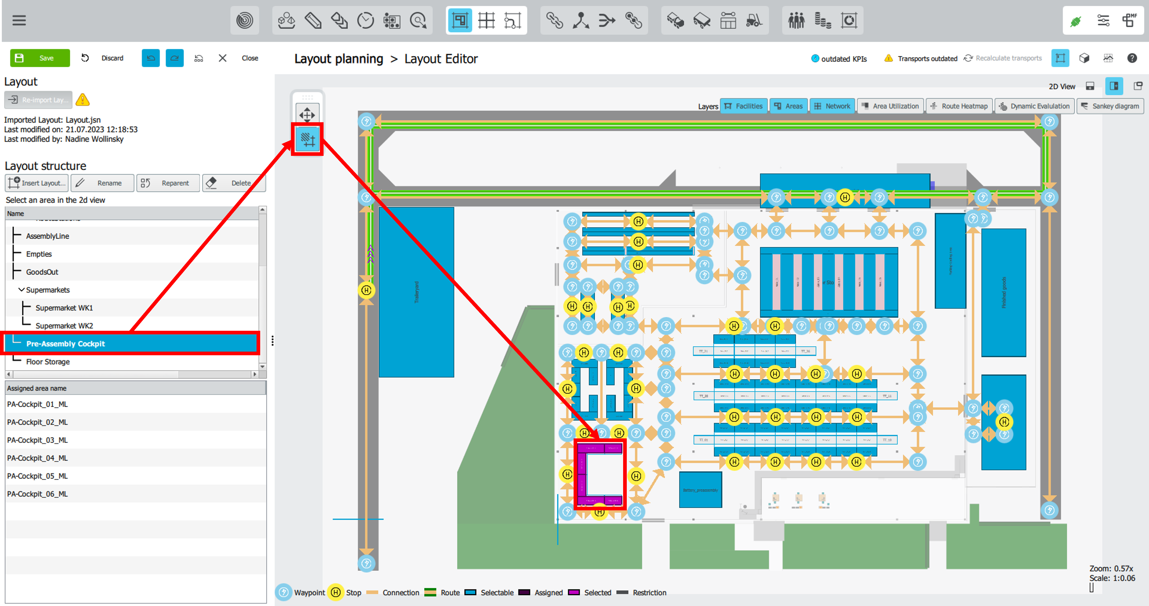Toggle the Area Utilization layer
Viewport: 1149px width, 606px height.
coord(891,106)
